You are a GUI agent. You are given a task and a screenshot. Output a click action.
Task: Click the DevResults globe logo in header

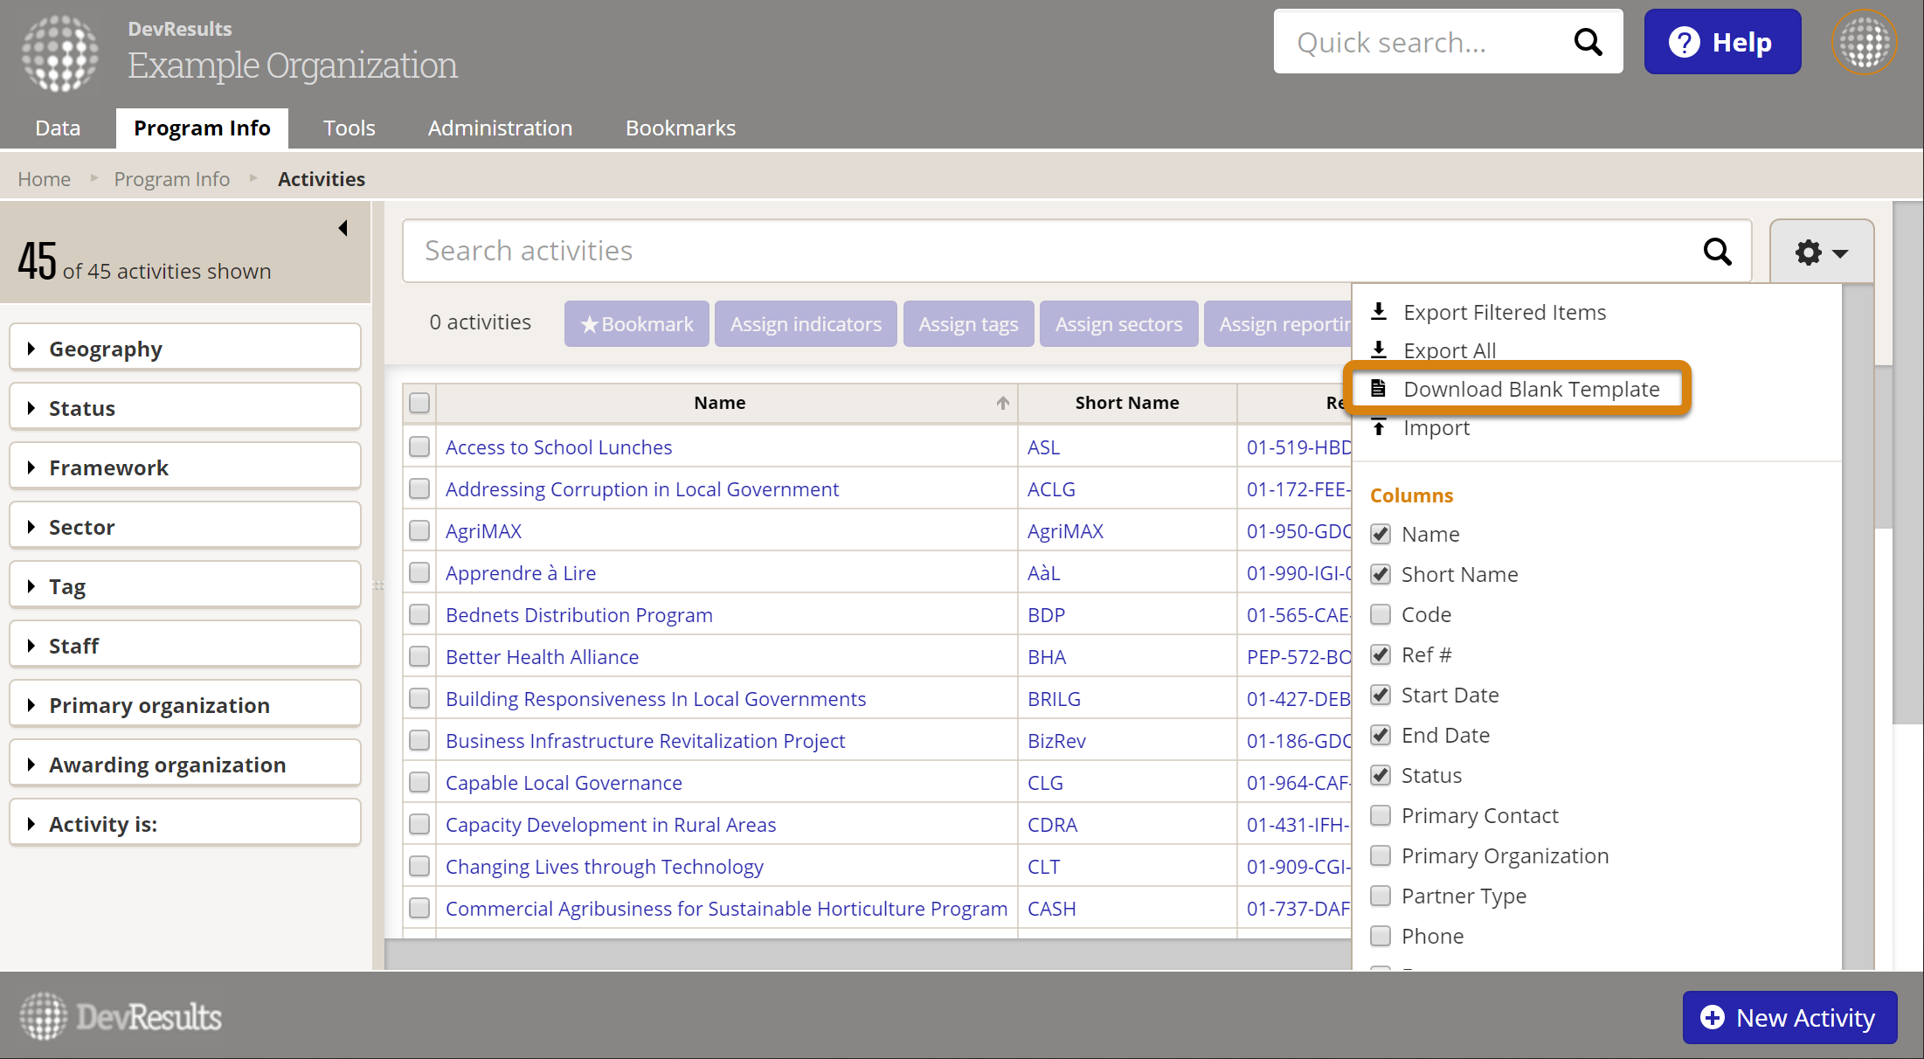click(x=60, y=53)
